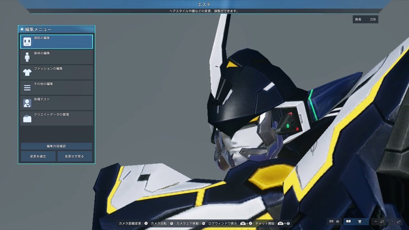Click the face icon for 頭部の編集

[27, 42]
